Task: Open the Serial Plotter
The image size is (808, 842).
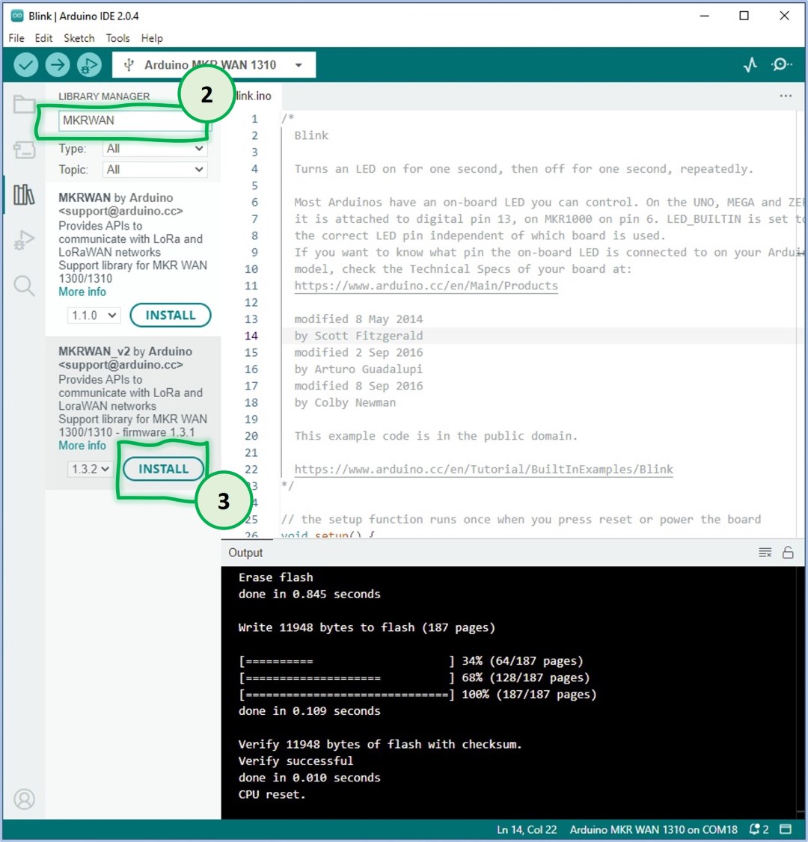Action: click(750, 64)
